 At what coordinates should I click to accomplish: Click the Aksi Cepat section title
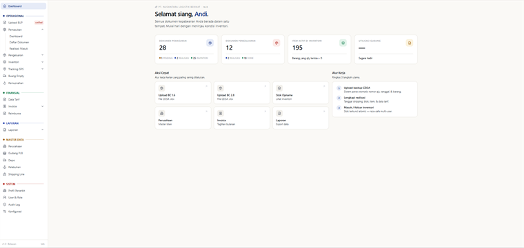click(162, 73)
